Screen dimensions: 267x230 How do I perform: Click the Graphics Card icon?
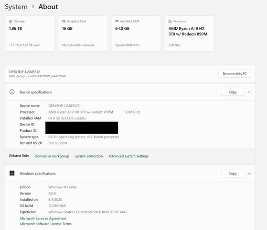click(x=64, y=22)
